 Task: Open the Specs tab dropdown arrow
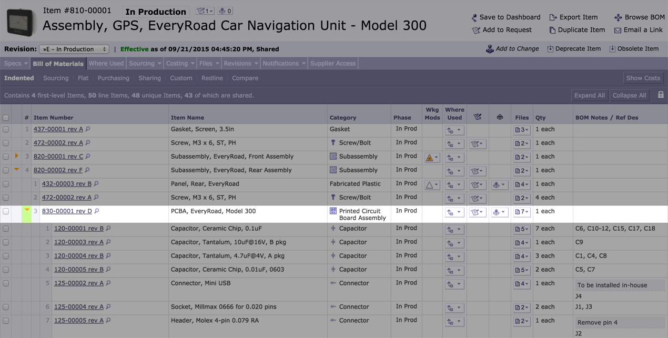click(26, 64)
